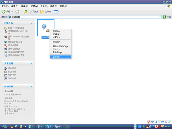Image resolution: width=172 pixels, height=129 pixels.
Task: Select 属性 in the context menu
Action: (56, 57)
